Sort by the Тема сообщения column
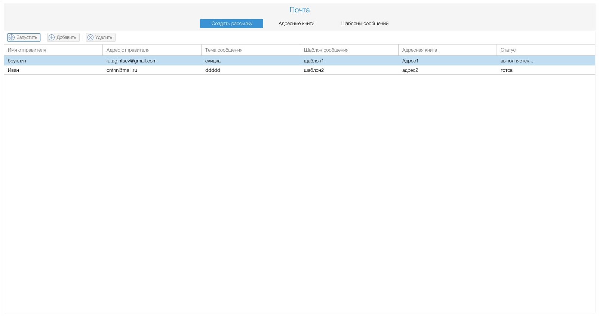This screenshot has width=599, height=316. click(x=224, y=50)
